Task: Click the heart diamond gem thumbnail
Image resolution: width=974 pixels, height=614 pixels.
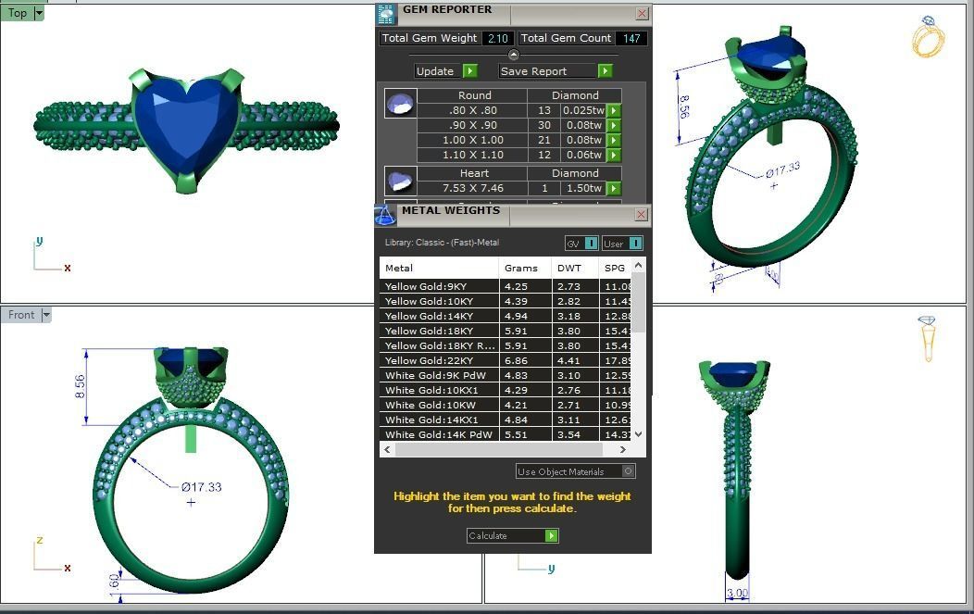Action: 400,181
